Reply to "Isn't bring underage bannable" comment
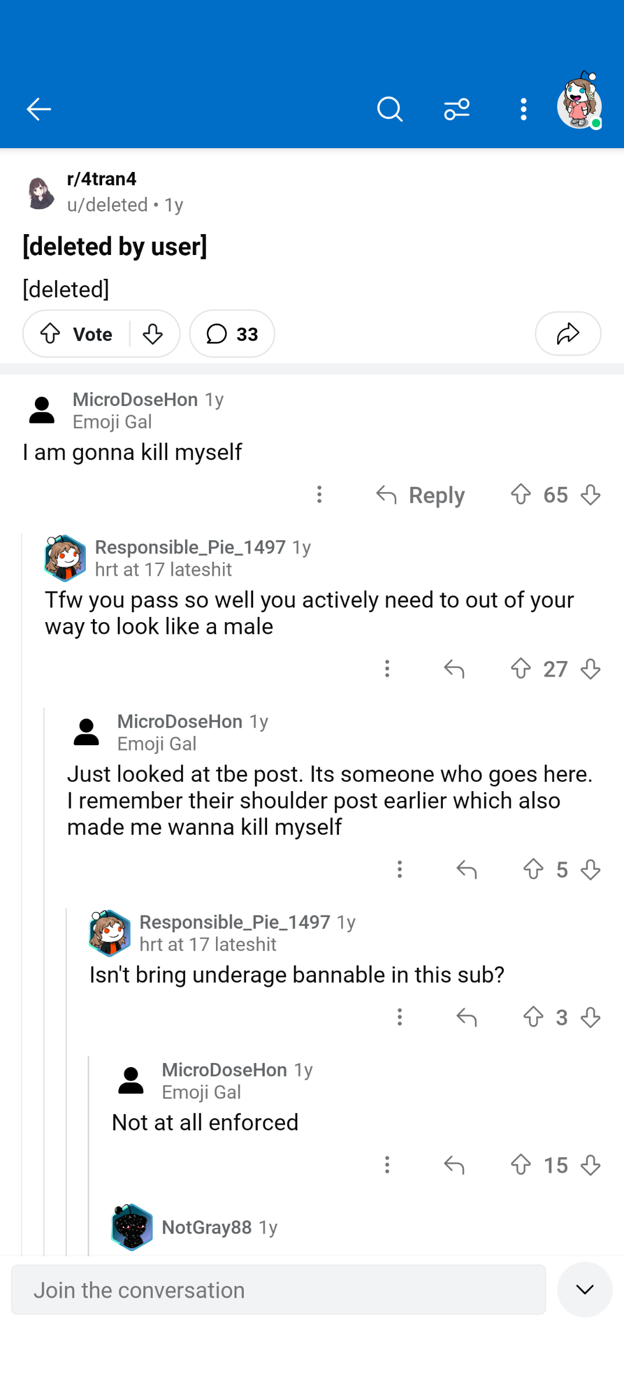Screen dimensions: 624x1390 point(466,1017)
